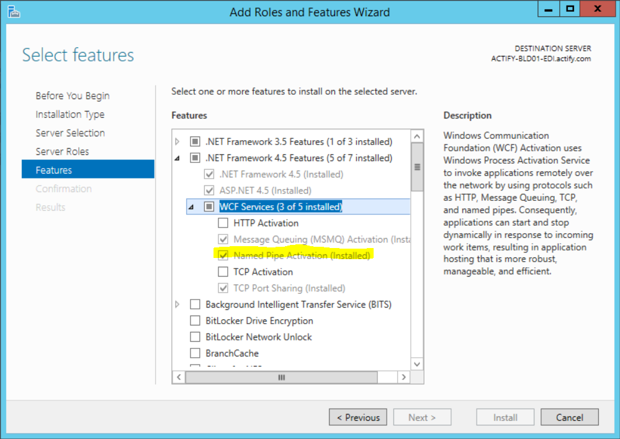The width and height of the screenshot is (620, 439).
Task: Open the Server Roles step
Action: click(x=62, y=151)
